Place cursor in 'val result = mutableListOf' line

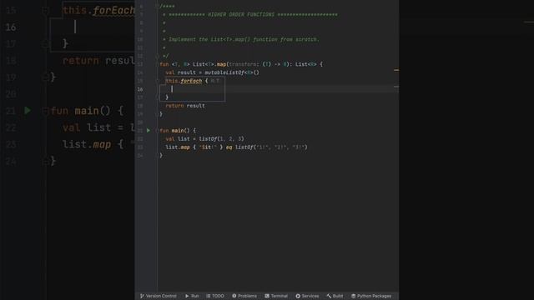tap(212, 72)
